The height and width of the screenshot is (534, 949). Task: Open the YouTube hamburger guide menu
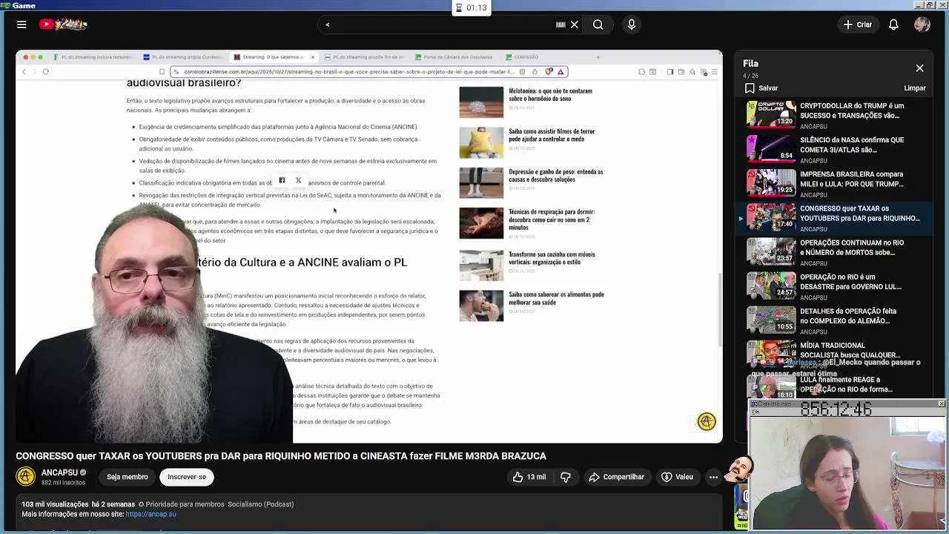pyautogui.click(x=22, y=24)
